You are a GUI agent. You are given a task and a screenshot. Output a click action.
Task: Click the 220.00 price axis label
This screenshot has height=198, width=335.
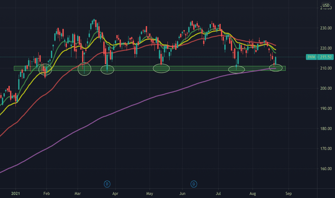tap(326, 48)
